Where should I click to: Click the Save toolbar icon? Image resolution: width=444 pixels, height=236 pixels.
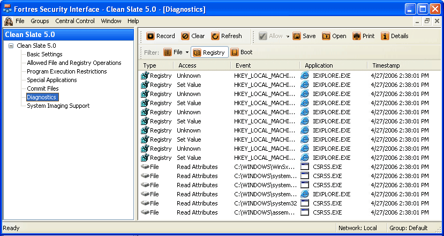[x=297, y=36]
